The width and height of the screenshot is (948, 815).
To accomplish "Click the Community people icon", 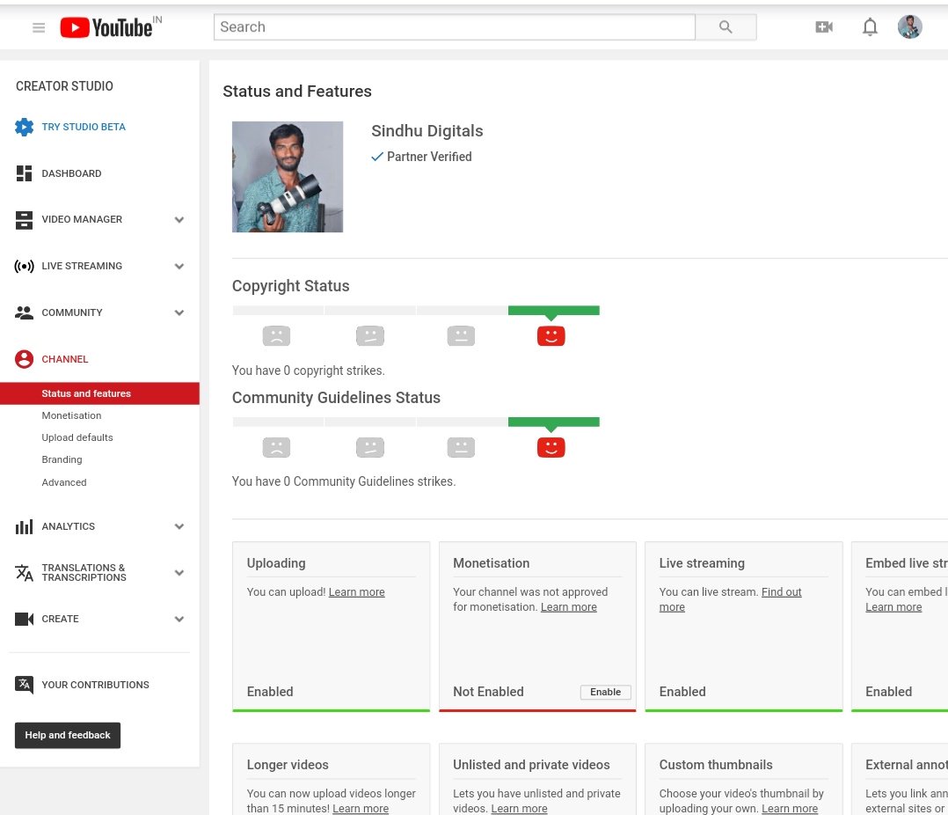I will (x=25, y=312).
